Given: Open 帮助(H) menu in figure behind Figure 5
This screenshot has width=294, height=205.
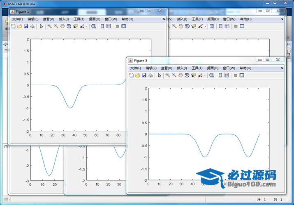Looking at the screenshot, I should (x=245, y=19).
